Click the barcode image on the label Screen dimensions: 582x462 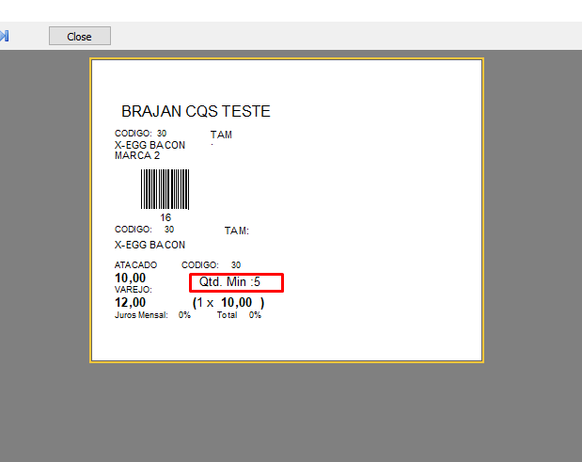click(x=165, y=189)
